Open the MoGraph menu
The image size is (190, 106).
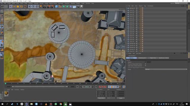pyautogui.click(x=61, y=3)
